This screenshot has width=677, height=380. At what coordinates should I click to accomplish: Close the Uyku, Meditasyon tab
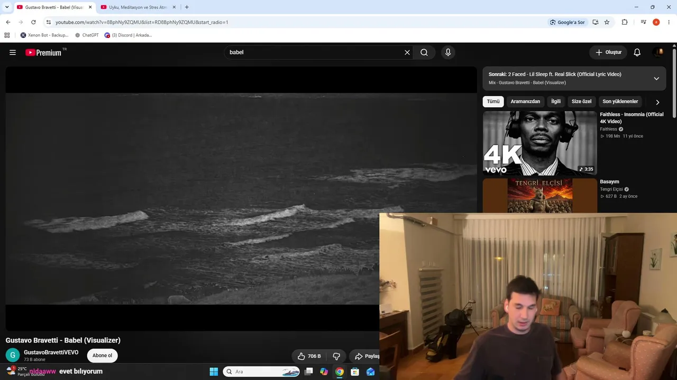175,7
